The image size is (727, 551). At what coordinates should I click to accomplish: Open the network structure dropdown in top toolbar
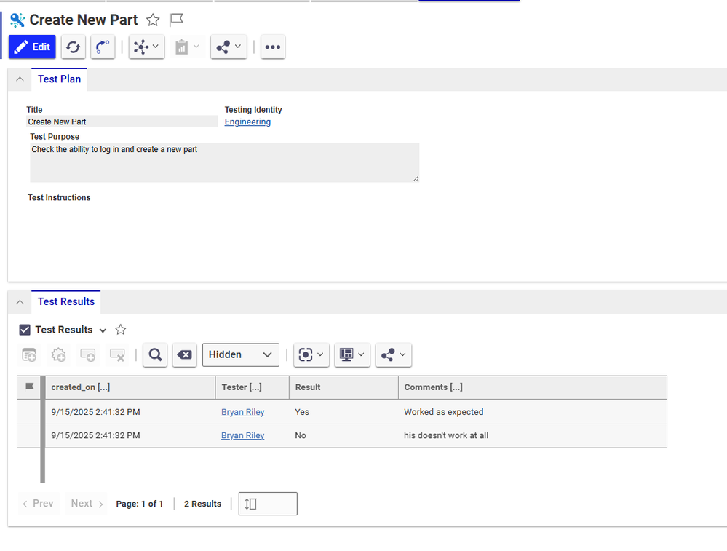pyautogui.click(x=146, y=47)
